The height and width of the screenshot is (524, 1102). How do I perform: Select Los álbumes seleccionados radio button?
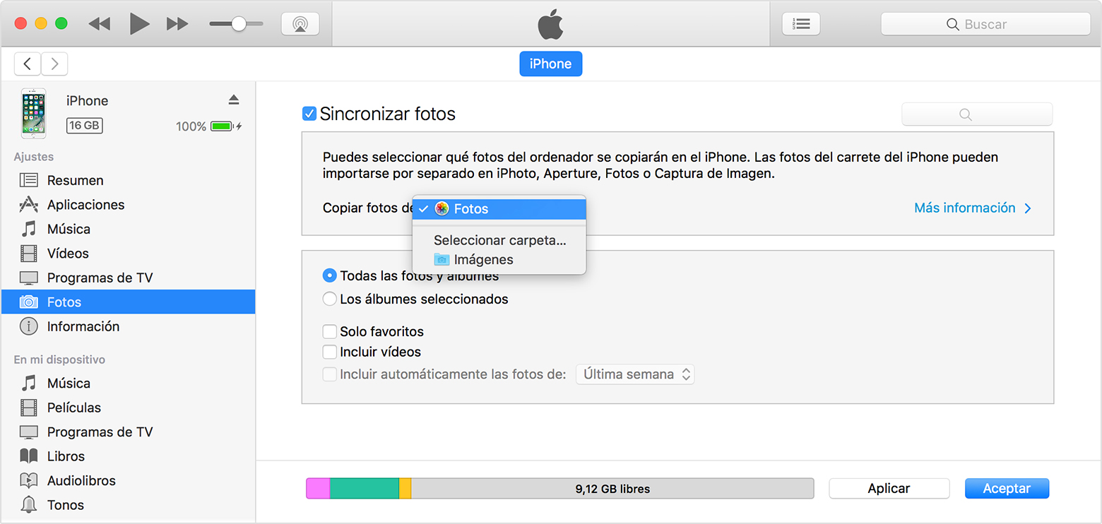tap(329, 299)
